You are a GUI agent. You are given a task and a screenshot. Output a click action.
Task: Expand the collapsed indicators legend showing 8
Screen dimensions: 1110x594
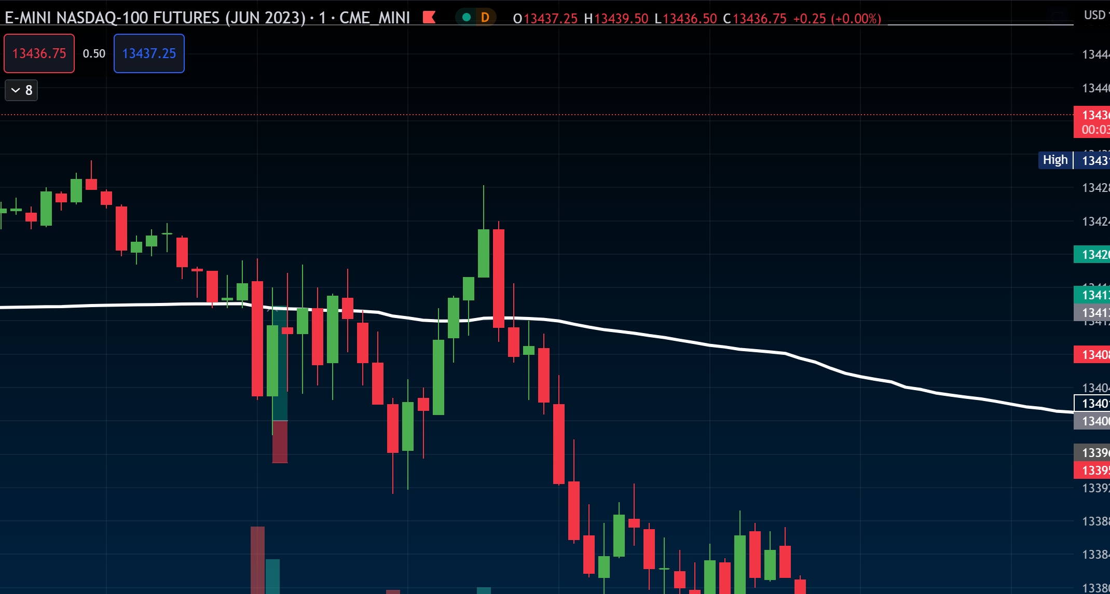point(21,90)
